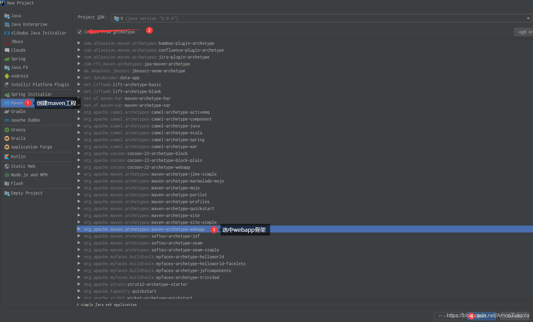Viewport: 533px width, 322px height.
Task: Select maven-archetype-har row
Action: click(x=305, y=98)
